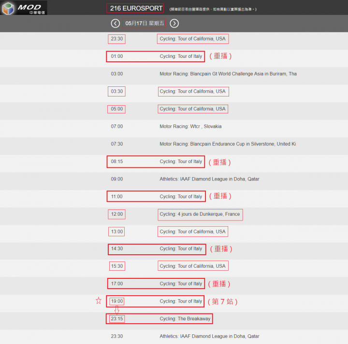
Task: Go to previous day arrow
Action: 115,24
